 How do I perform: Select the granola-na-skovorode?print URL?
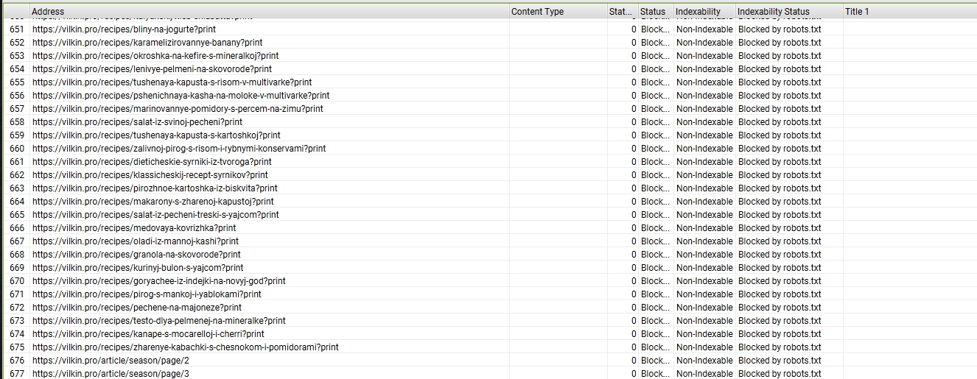[x=136, y=255]
